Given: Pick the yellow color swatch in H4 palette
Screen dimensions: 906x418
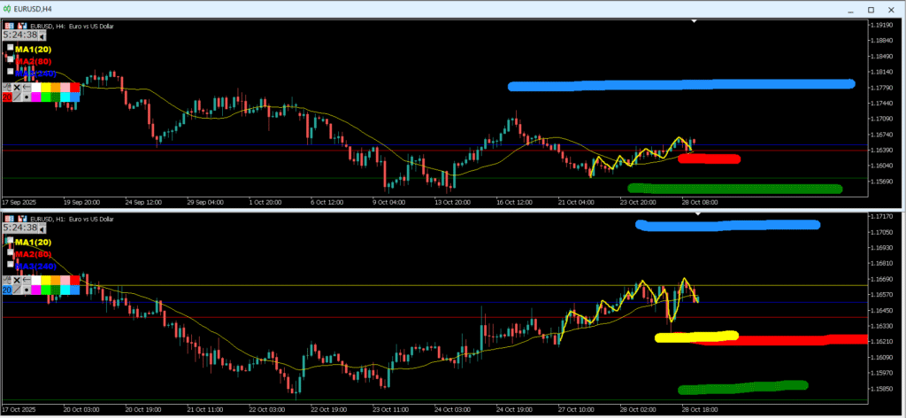Looking at the screenshot, I should (x=45, y=87).
